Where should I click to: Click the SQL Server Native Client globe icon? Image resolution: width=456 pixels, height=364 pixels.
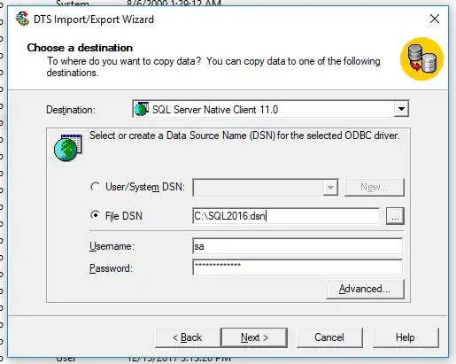click(142, 109)
